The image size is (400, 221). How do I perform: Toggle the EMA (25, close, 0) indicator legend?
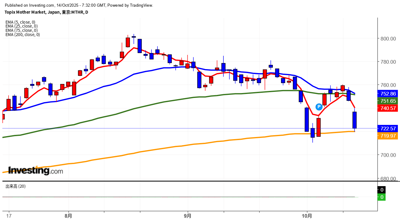pyautogui.click(x=21, y=26)
